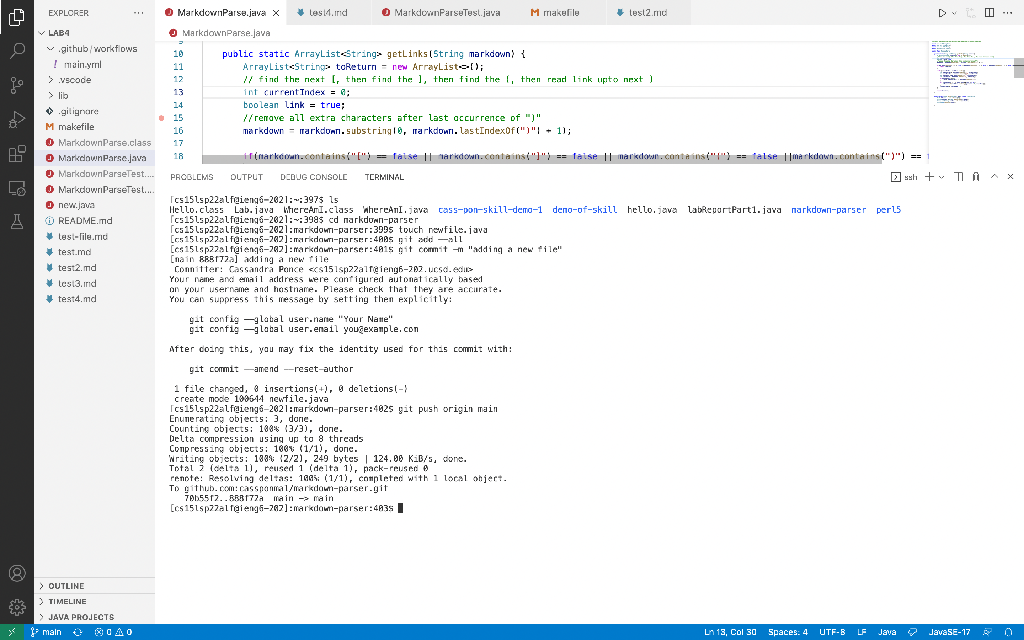This screenshot has width=1024, height=640.
Task: Change indentation via Spaces: 4
Action: click(x=788, y=632)
